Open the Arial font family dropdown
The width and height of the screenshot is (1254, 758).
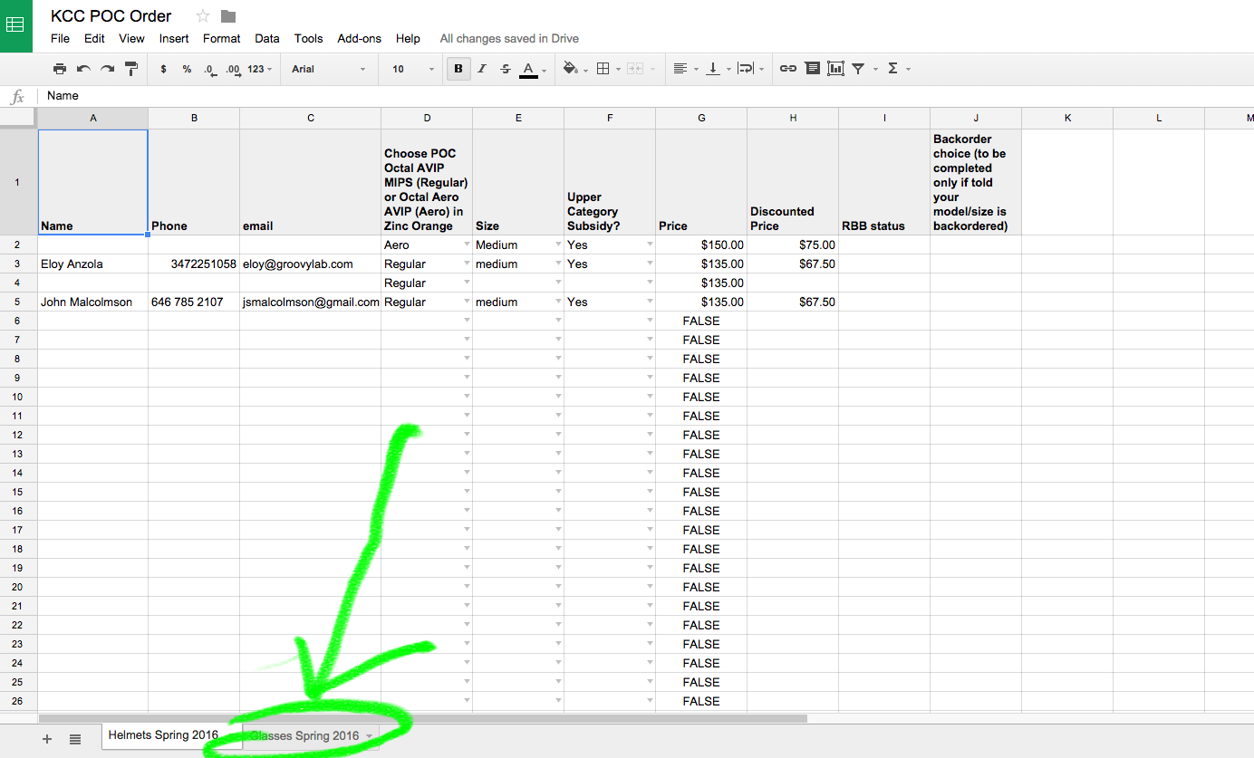pos(329,69)
